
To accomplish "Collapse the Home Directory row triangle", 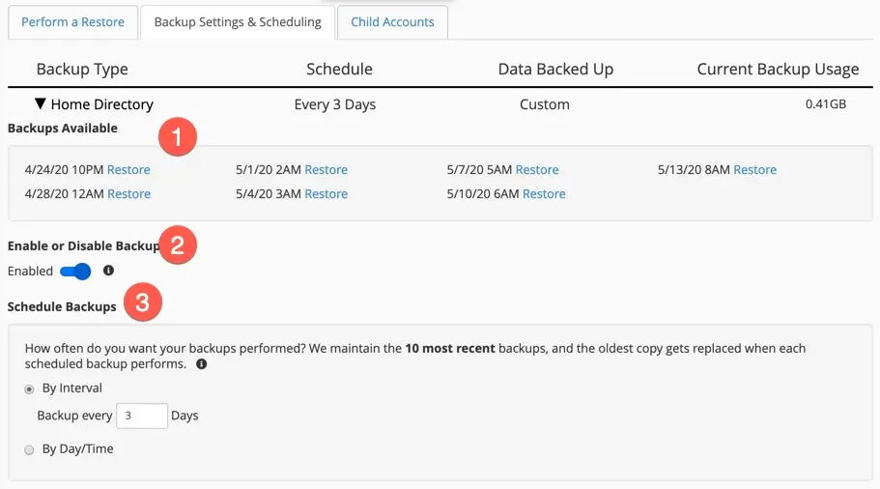I will click(41, 104).
